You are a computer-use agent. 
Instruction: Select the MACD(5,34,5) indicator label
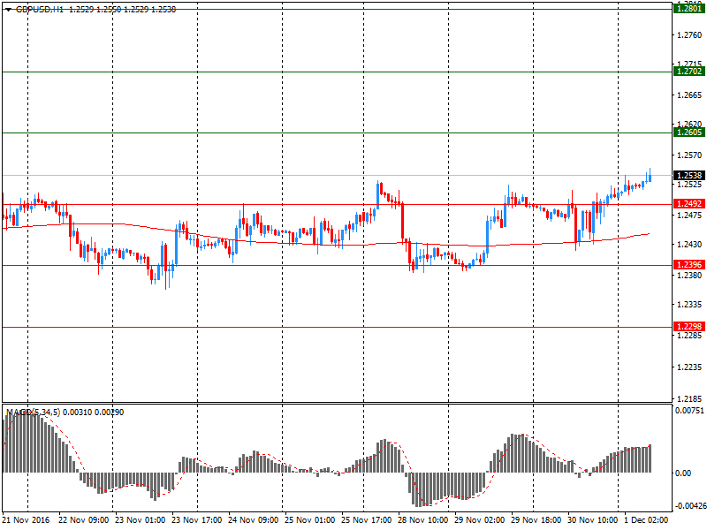(33, 412)
